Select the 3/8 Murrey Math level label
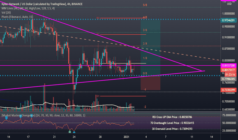Screen dimensions: 238x140 tap(145, 30)
